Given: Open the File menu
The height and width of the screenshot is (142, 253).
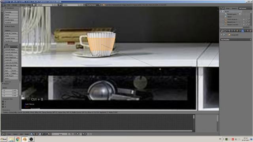Looking at the screenshot, I should (8, 5).
